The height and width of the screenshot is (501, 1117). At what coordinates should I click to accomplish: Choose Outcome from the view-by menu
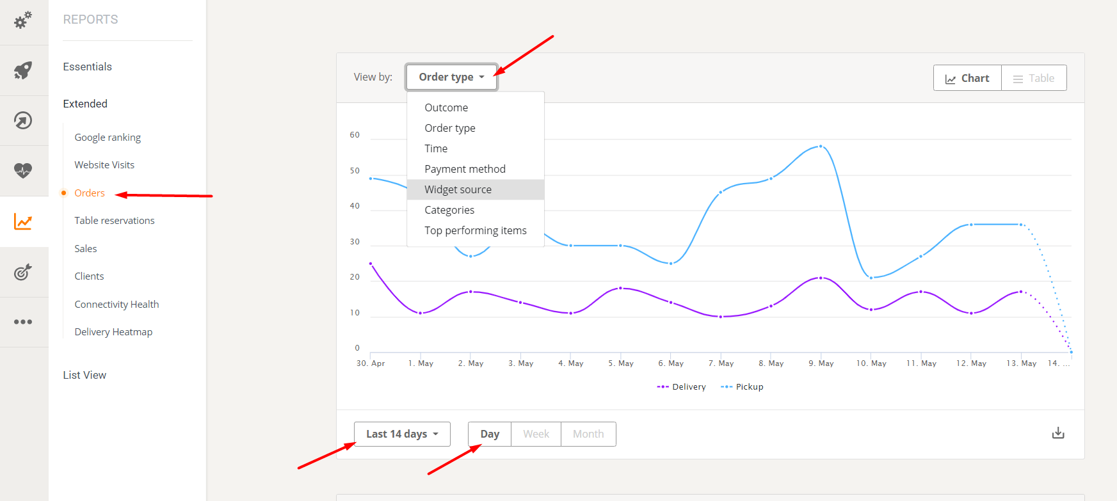click(x=476, y=107)
